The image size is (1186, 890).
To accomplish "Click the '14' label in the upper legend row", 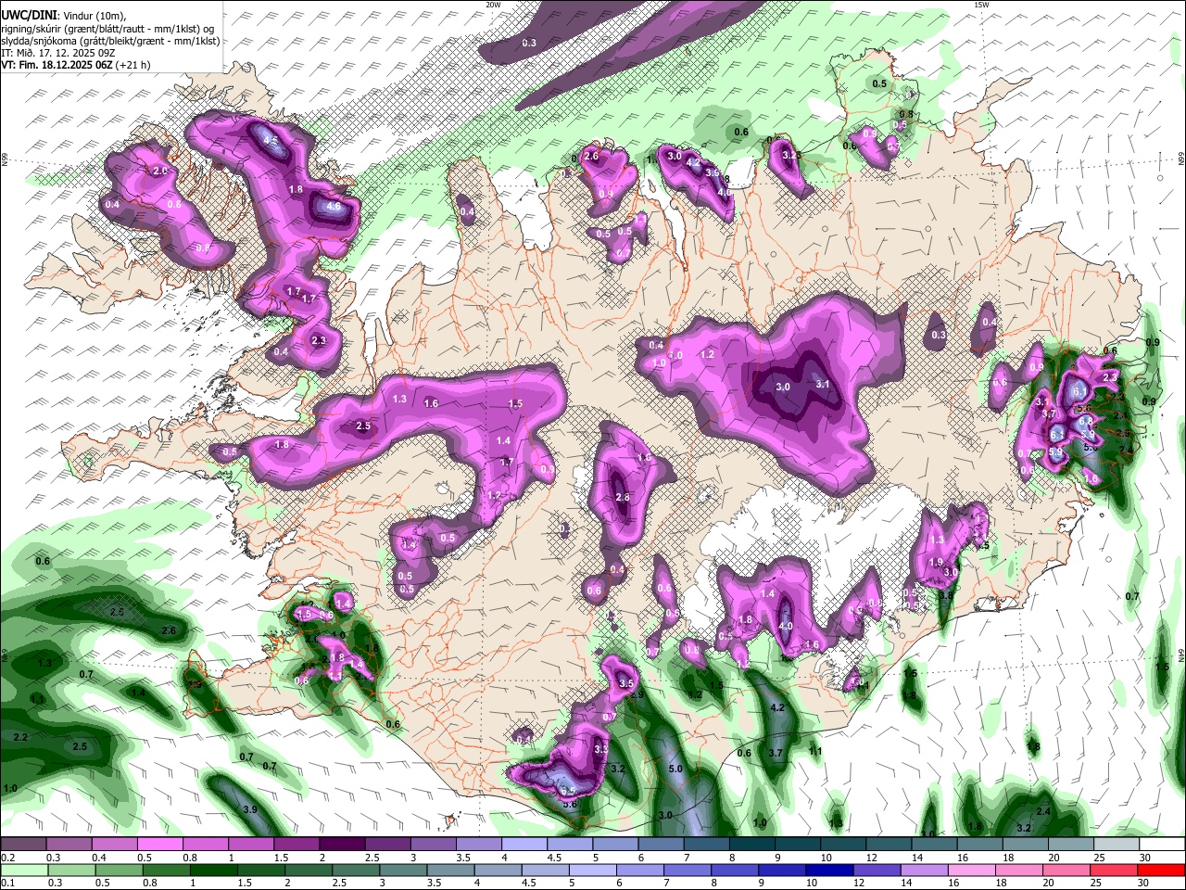I will (x=917, y=857).
